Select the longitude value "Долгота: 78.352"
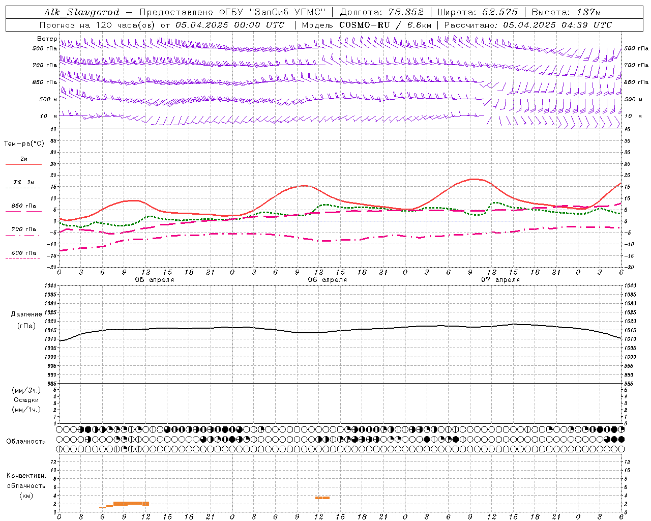Viewport: 651px width, 521px height. (381, 12)
